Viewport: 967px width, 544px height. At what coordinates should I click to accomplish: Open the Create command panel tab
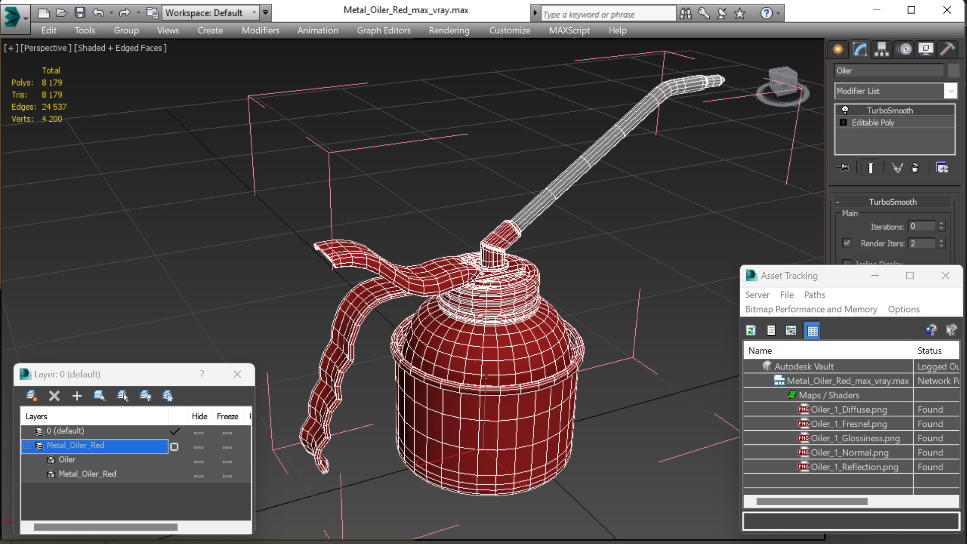point(838,49)
